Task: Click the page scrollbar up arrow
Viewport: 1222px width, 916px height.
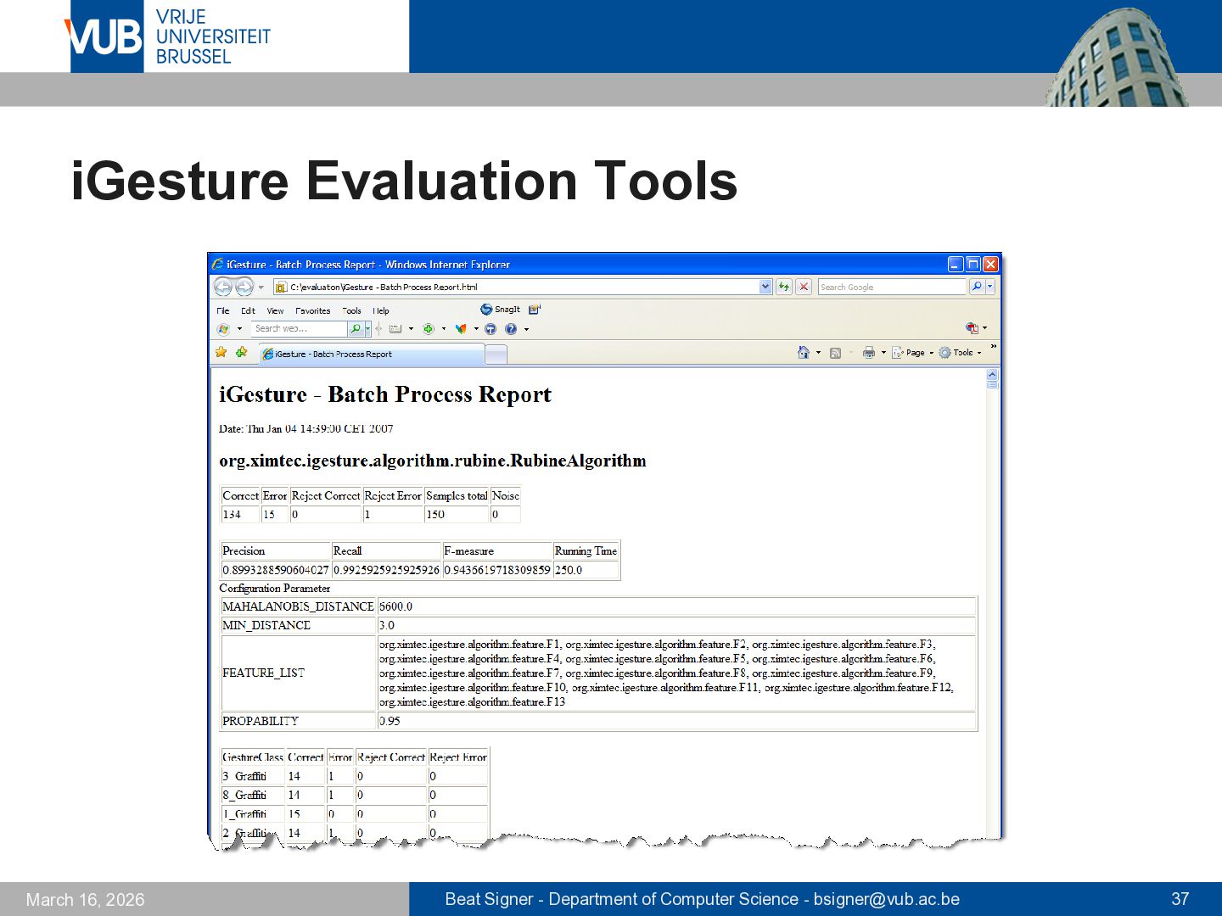Action: [992, 375]
